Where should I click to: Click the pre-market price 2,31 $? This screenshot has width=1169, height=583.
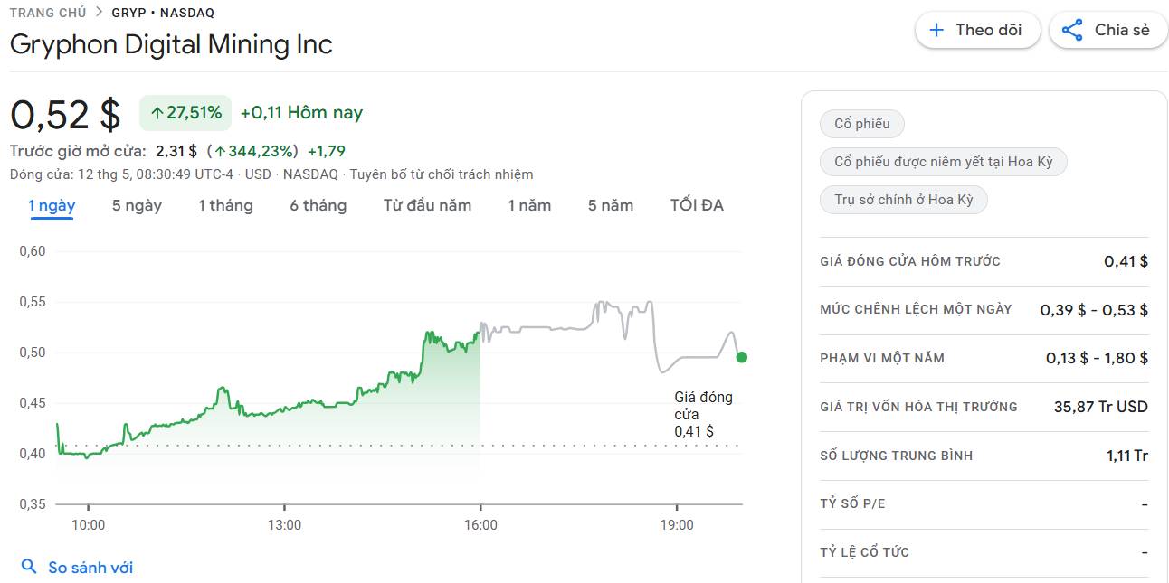[176, 151]
